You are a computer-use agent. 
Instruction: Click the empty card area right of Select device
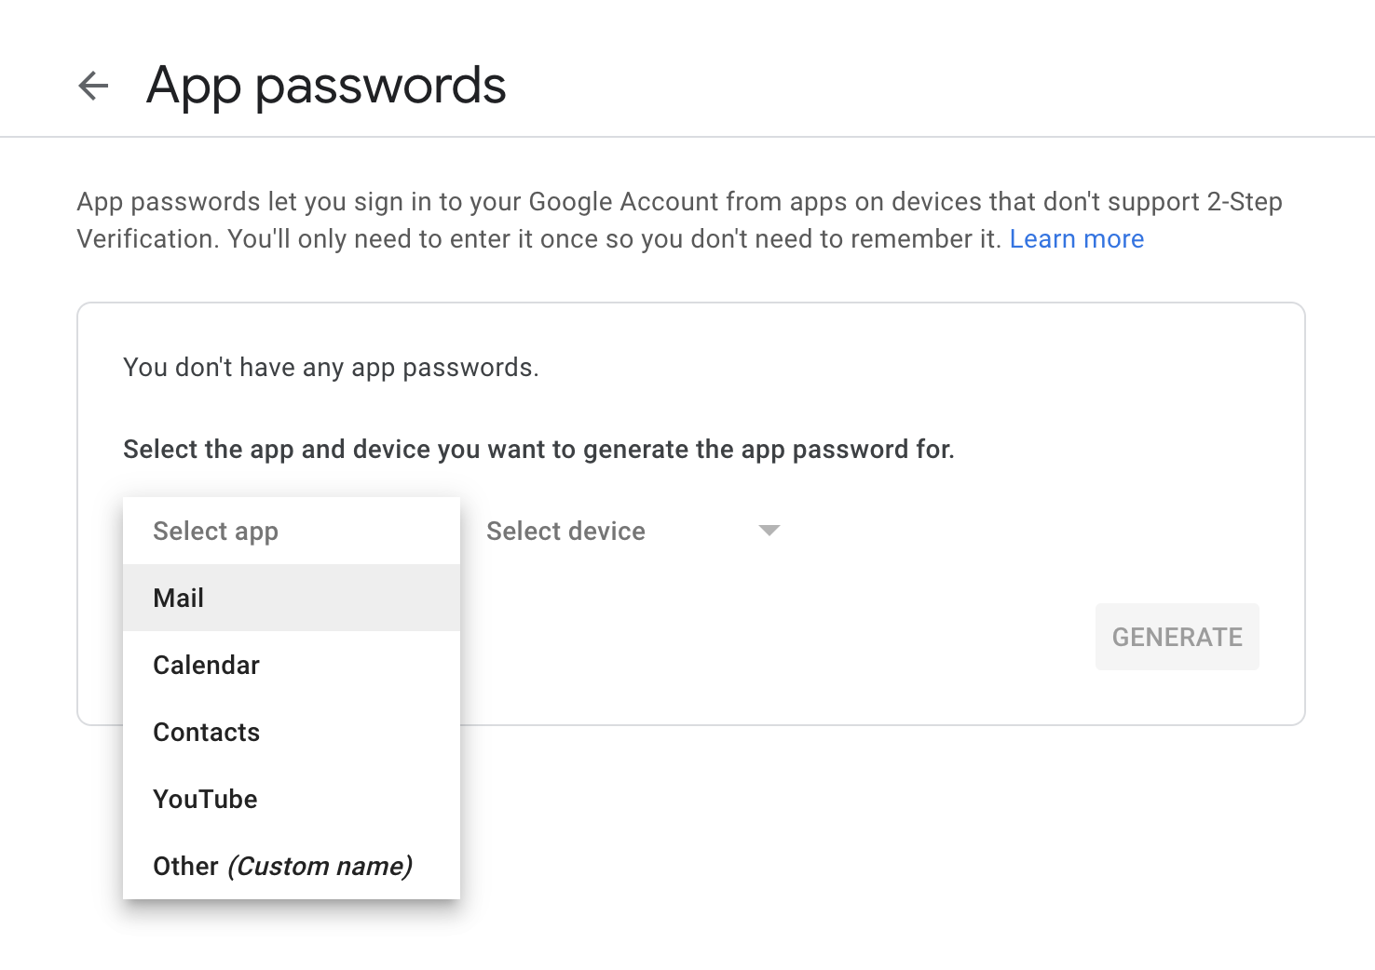[1025, 531]
